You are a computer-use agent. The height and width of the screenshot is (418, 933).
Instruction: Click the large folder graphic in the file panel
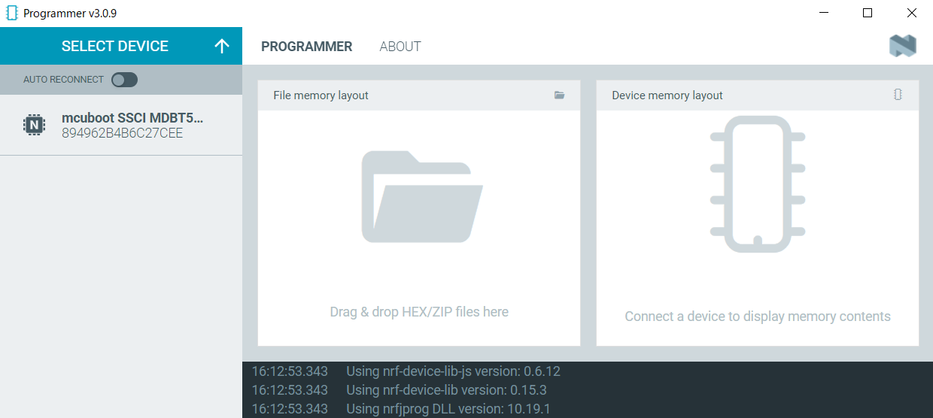[421, 197]
